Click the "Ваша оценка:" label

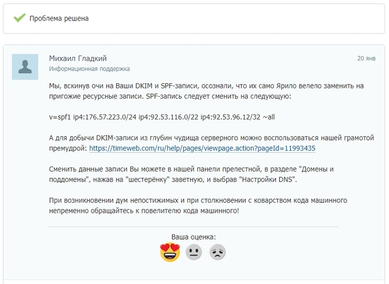(193, 237)
